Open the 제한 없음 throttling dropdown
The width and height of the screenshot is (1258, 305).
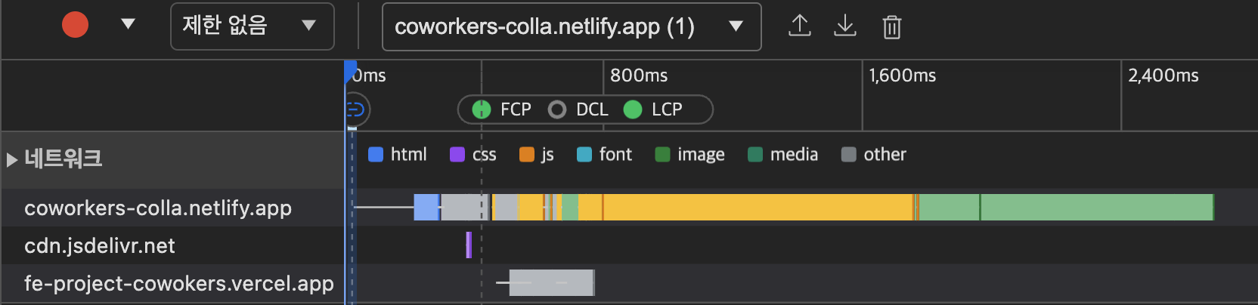252,26
